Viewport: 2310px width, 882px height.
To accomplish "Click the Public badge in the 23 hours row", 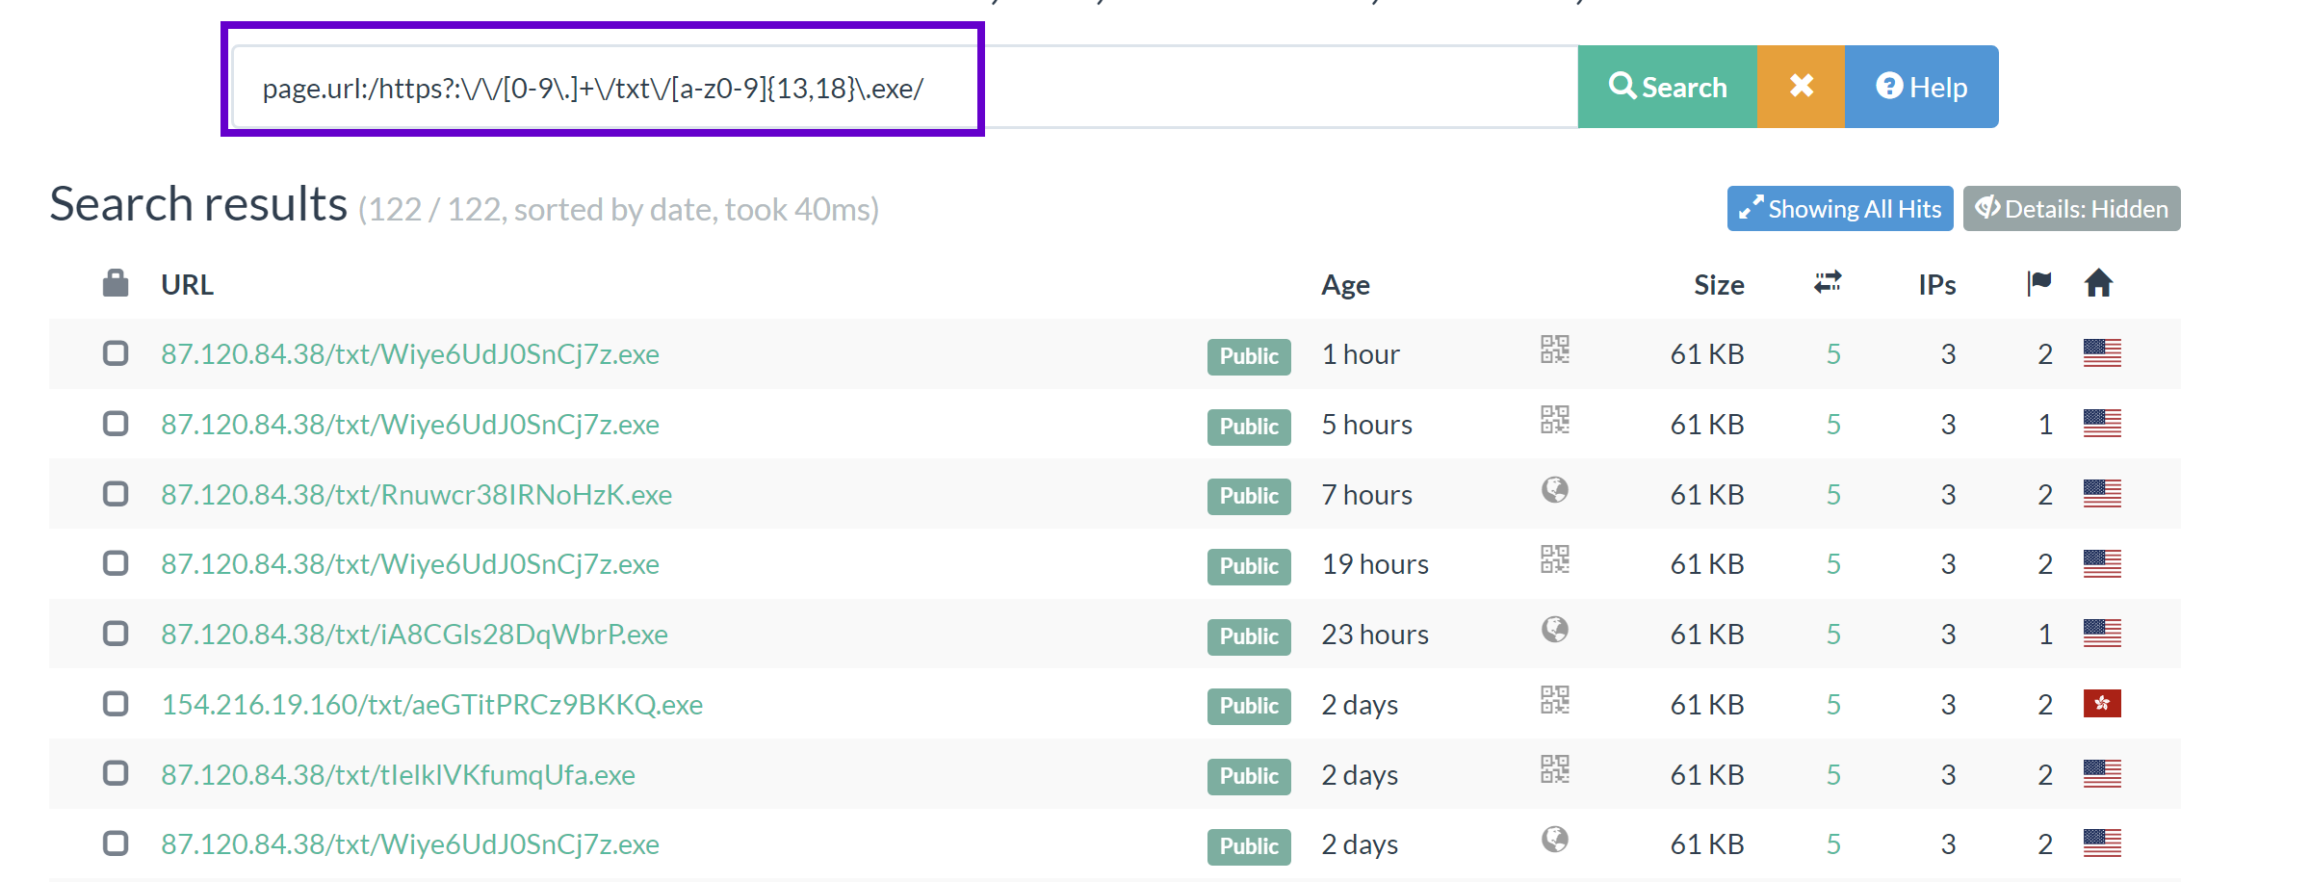I will click(1249, 636).
